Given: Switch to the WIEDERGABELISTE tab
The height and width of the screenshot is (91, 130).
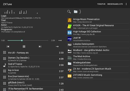Looking at the screenshot, I should [115, 4].
